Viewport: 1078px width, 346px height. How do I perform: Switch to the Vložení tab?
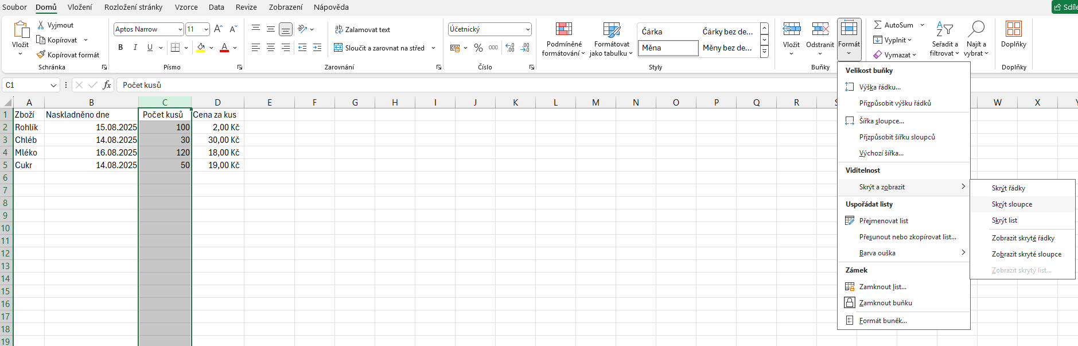[x=80, y=7]
